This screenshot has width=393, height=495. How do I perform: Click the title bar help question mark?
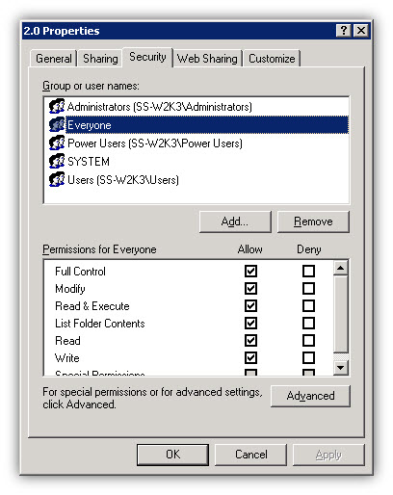click(x=344, y=31)
